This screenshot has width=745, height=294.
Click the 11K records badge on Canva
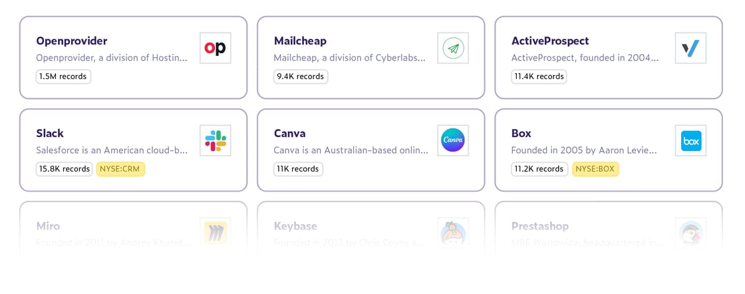coord(298,169)
